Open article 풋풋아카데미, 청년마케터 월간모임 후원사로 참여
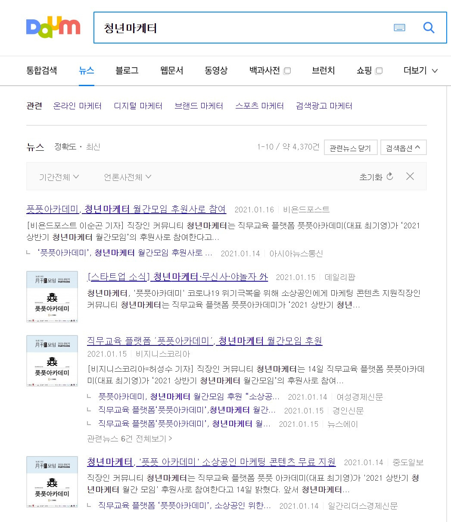This screenshot has height=522, width=451. coord(126,209)
